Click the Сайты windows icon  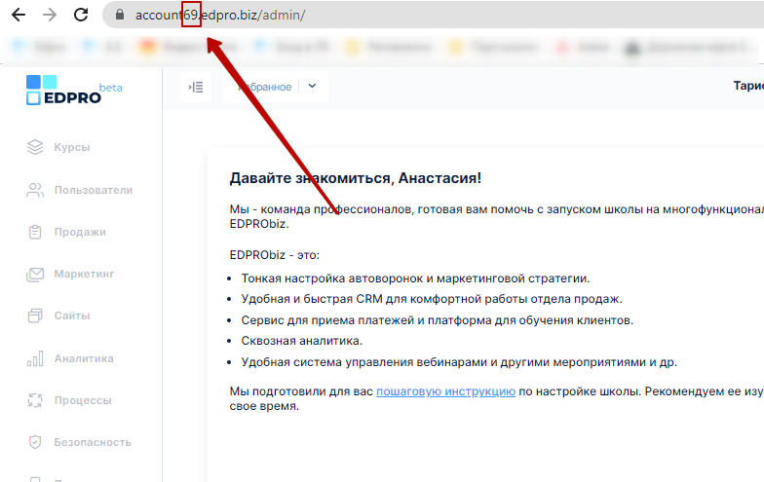[35, 315]
